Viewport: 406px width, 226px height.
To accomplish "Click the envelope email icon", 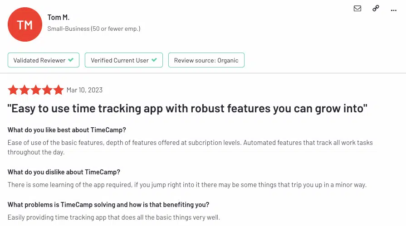I will pos(357,8).
